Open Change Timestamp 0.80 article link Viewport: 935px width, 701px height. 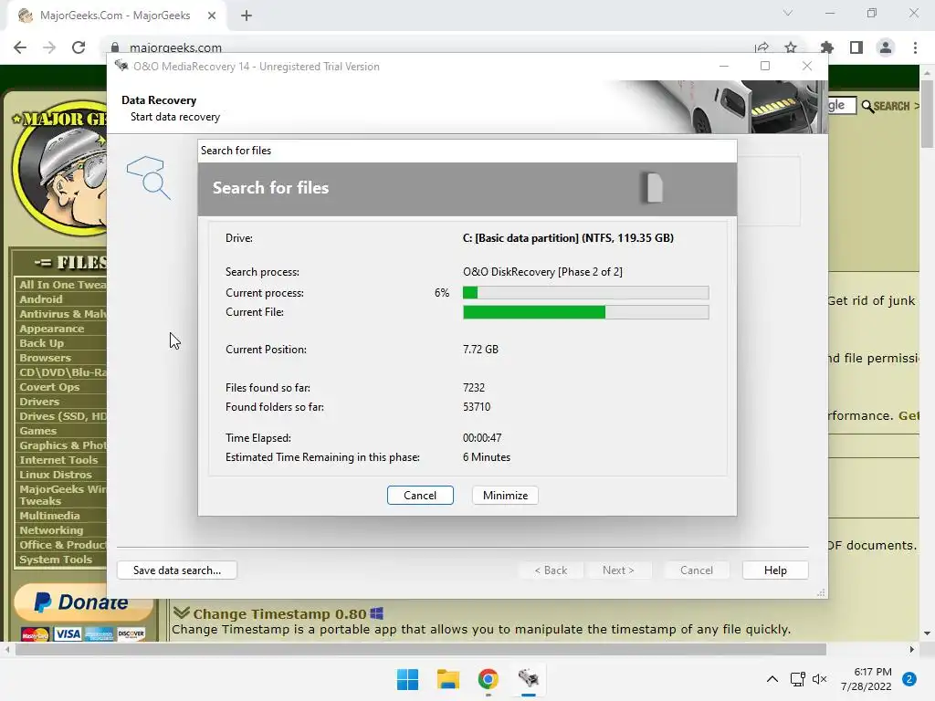click(x=279, y=614)
